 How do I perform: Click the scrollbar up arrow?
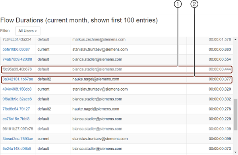tap(236, 39)
